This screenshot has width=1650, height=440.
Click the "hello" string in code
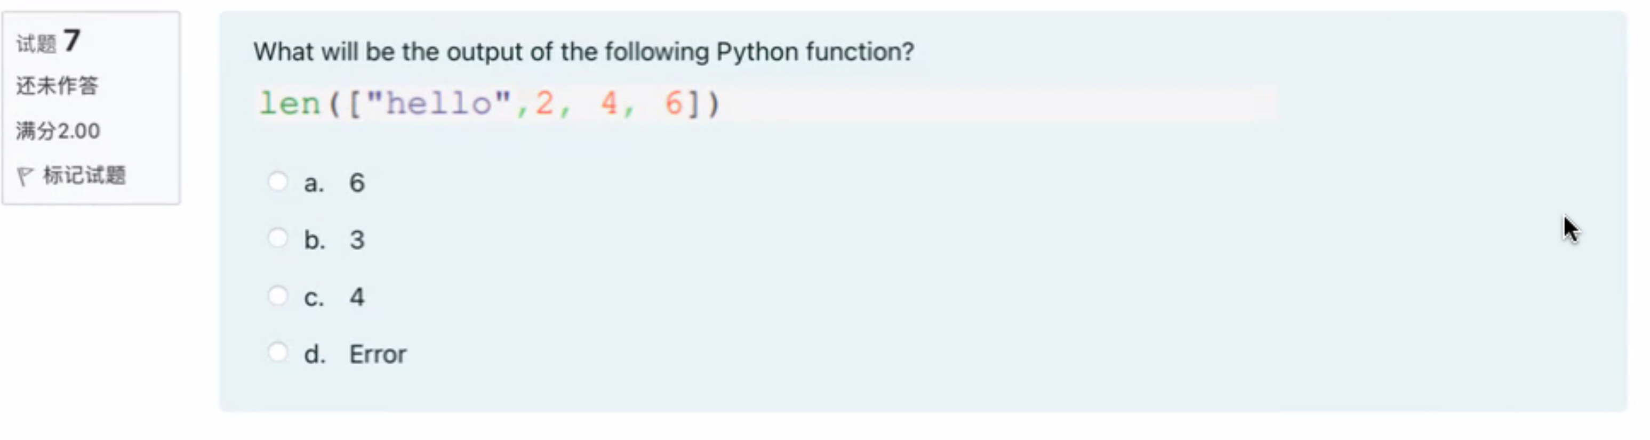click(439, 103)
